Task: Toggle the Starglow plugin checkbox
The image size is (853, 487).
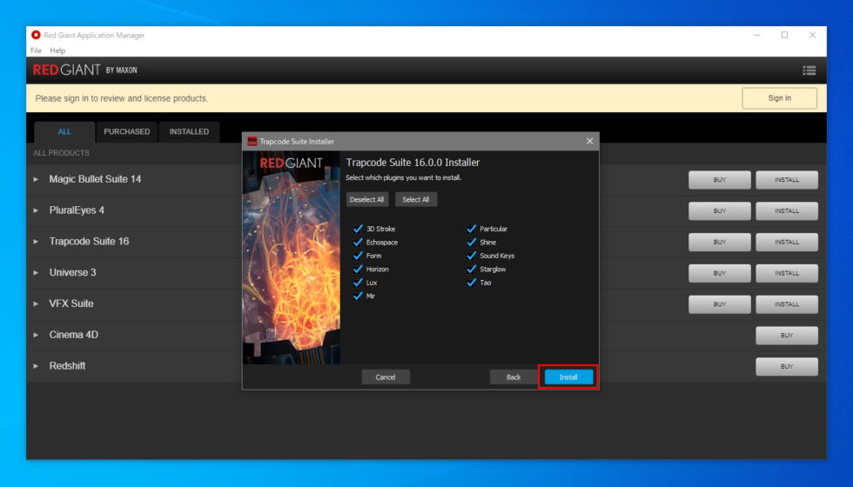Action: click(471, 269)
